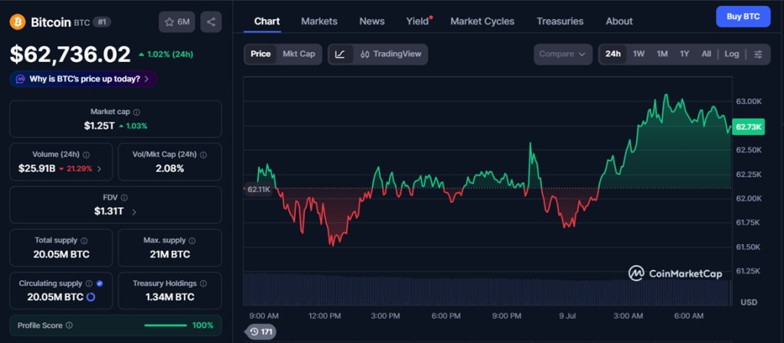Click verified checkmark next to Circulating supply
This screenshot has width=784, height=343.
coord(100,283)
